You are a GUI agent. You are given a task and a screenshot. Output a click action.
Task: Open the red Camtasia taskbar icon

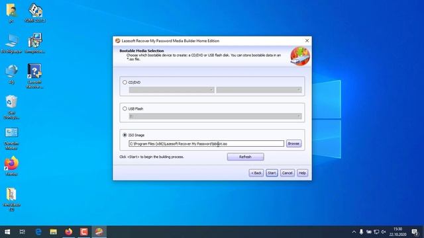coord(84,232)
